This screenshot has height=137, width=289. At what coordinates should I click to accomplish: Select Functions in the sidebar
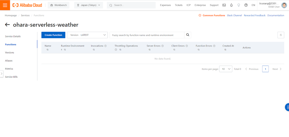pos(10,44)
